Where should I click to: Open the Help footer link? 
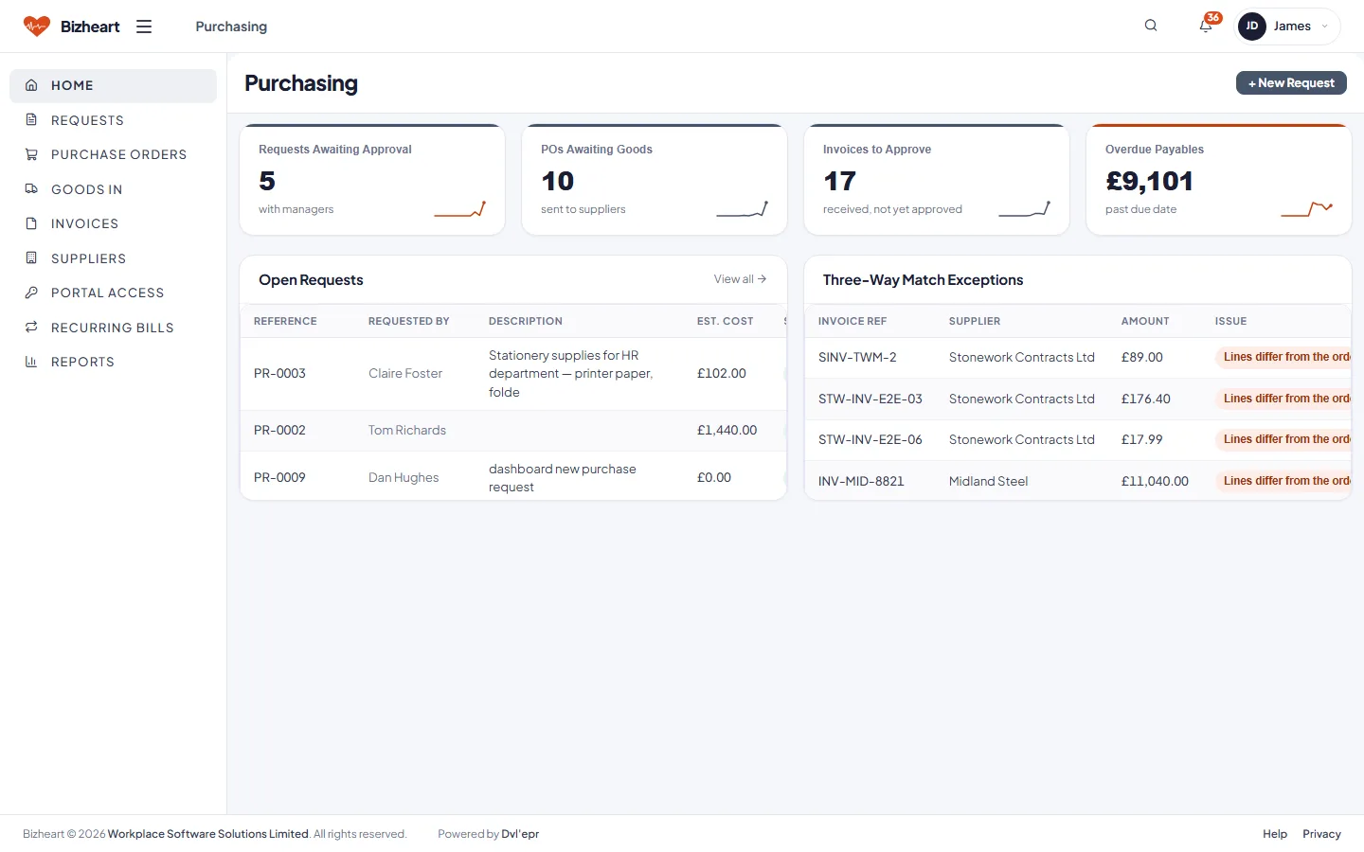coord(1275,834)
